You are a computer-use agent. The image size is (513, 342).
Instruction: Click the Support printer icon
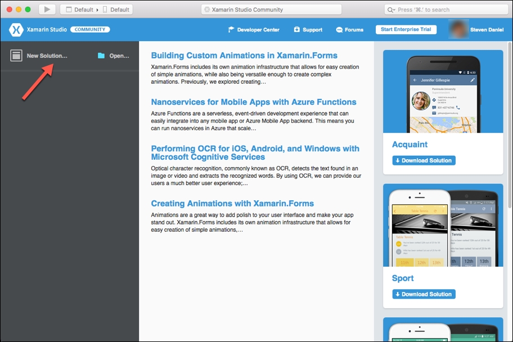298,30
